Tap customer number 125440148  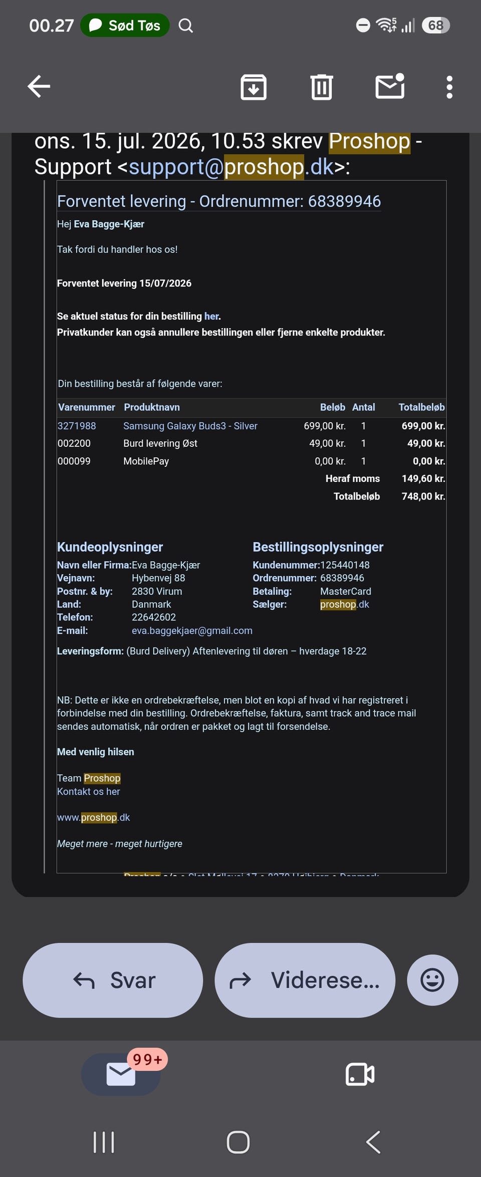point(345,565)
